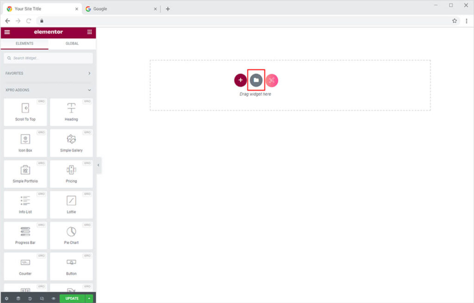Click the green Update button

[x=72, y=298]
